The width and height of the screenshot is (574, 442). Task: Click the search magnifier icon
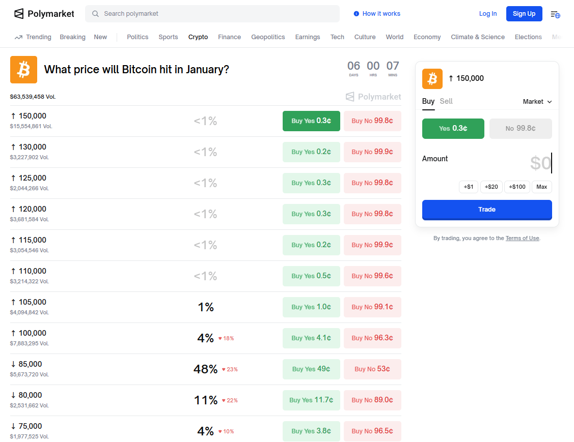pyautogui.click(x=95, y=14)
